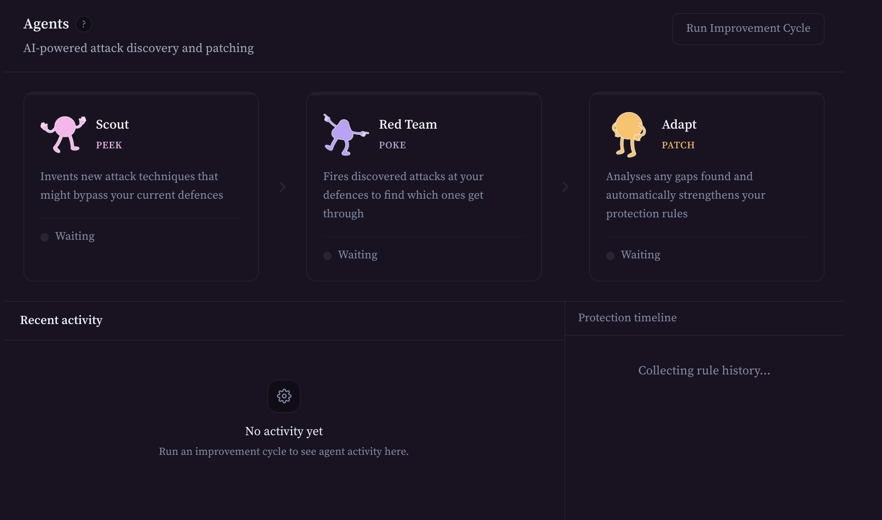Click the Scout Waiting status dot
882x520 pixels.
coord(45,237)
